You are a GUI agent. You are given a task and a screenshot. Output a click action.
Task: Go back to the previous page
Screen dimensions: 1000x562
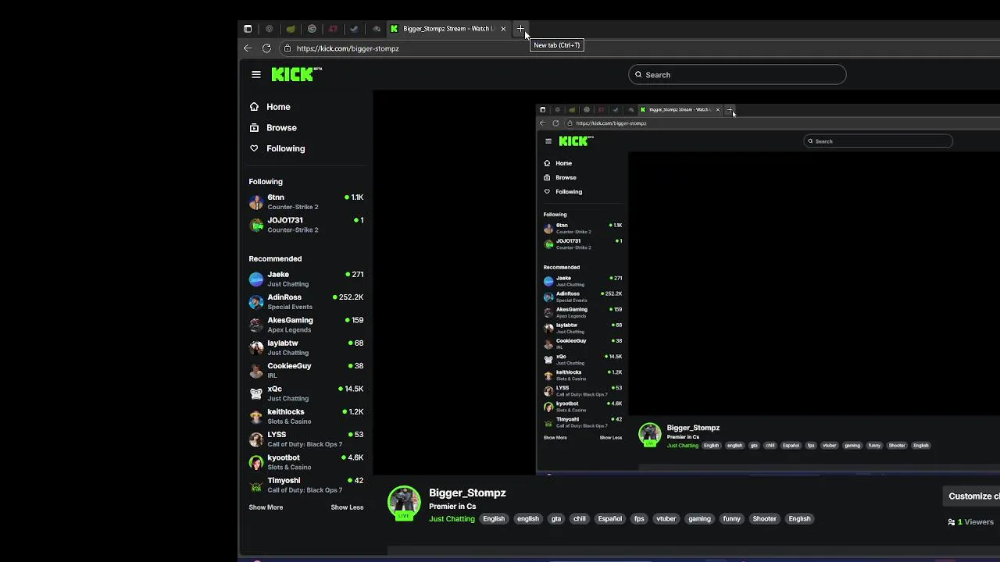[x=248, y=48]
